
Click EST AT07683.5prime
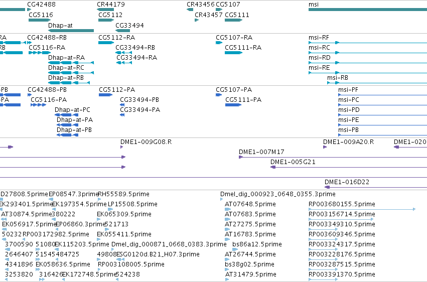pyautogui.click(x=228, y=219)
